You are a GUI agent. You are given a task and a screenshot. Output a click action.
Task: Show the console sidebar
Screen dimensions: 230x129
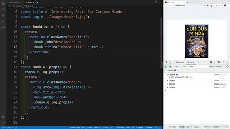166,67
